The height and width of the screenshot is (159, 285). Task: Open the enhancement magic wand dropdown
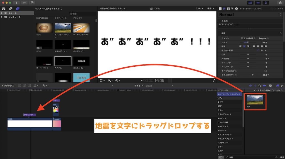(x=110, y=80)
